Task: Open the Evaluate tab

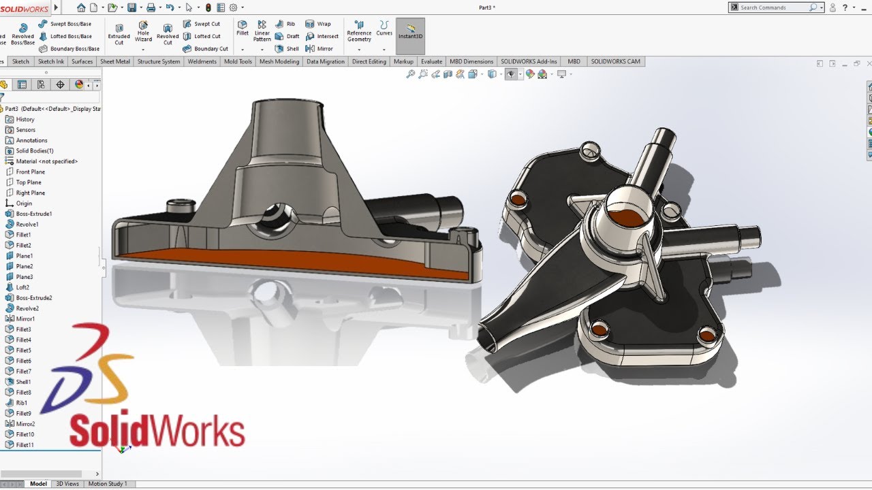Action: coord(431,61)
